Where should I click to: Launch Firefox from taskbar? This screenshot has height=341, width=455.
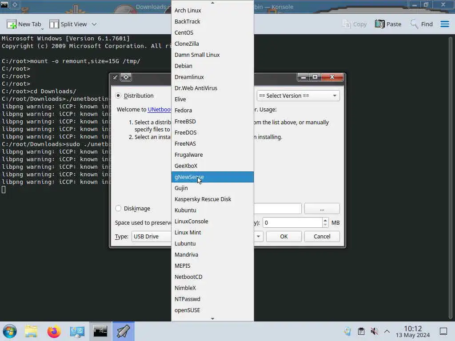click(x=54, y=331)
